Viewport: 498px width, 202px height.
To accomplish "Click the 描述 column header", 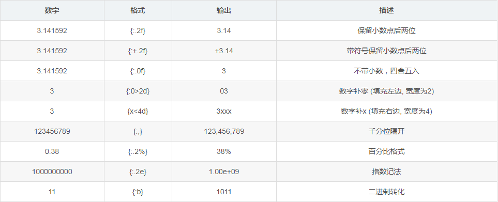I will (x=386, y=10).
